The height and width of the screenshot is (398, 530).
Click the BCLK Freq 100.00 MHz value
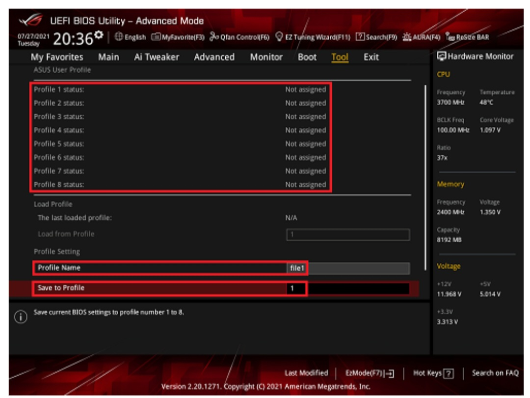(453, 130)
